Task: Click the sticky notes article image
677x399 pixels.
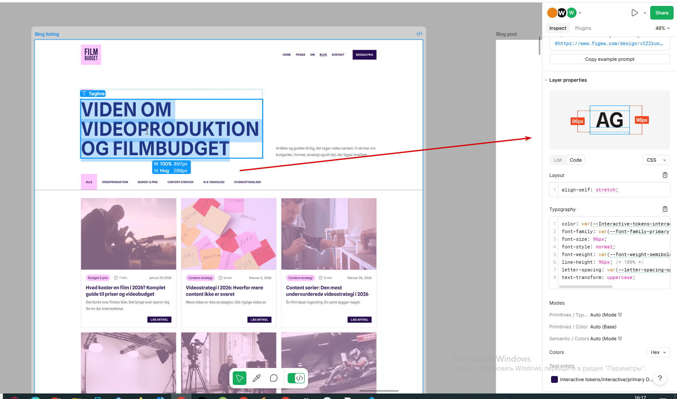Action: pyautogui.click(x=229, y=234)
